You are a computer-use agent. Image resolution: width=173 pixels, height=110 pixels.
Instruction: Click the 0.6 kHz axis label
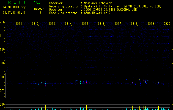(2, 105)
